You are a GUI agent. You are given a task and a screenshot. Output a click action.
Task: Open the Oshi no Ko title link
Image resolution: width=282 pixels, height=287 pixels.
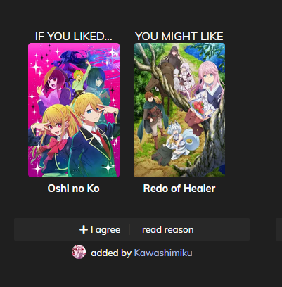[x=74, y=189]
